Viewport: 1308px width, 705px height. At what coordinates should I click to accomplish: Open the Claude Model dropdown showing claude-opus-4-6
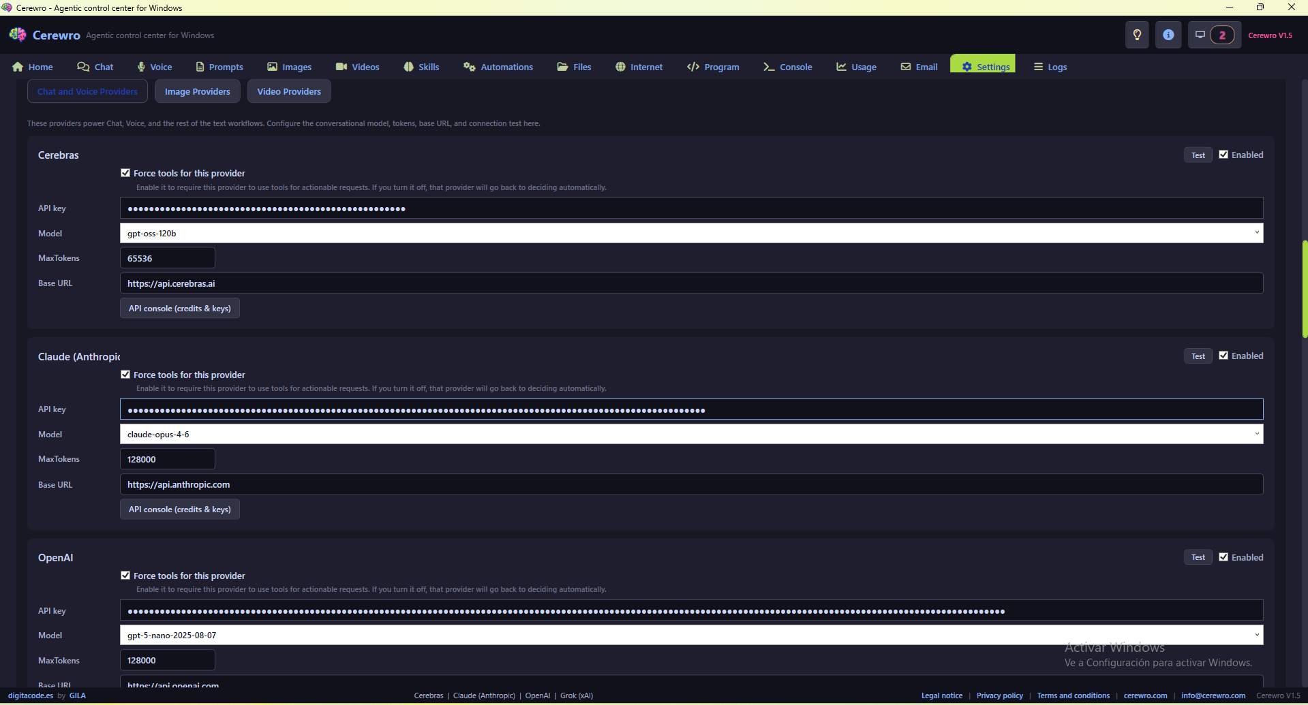(691, 434)
